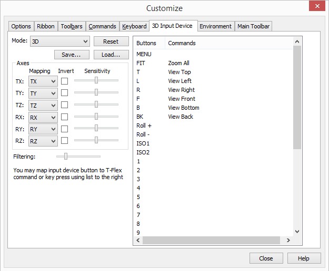This screenshot has width=329, height=271.
Task: Select the Main Toolbar tab
Action: click(x=253, y=26)
